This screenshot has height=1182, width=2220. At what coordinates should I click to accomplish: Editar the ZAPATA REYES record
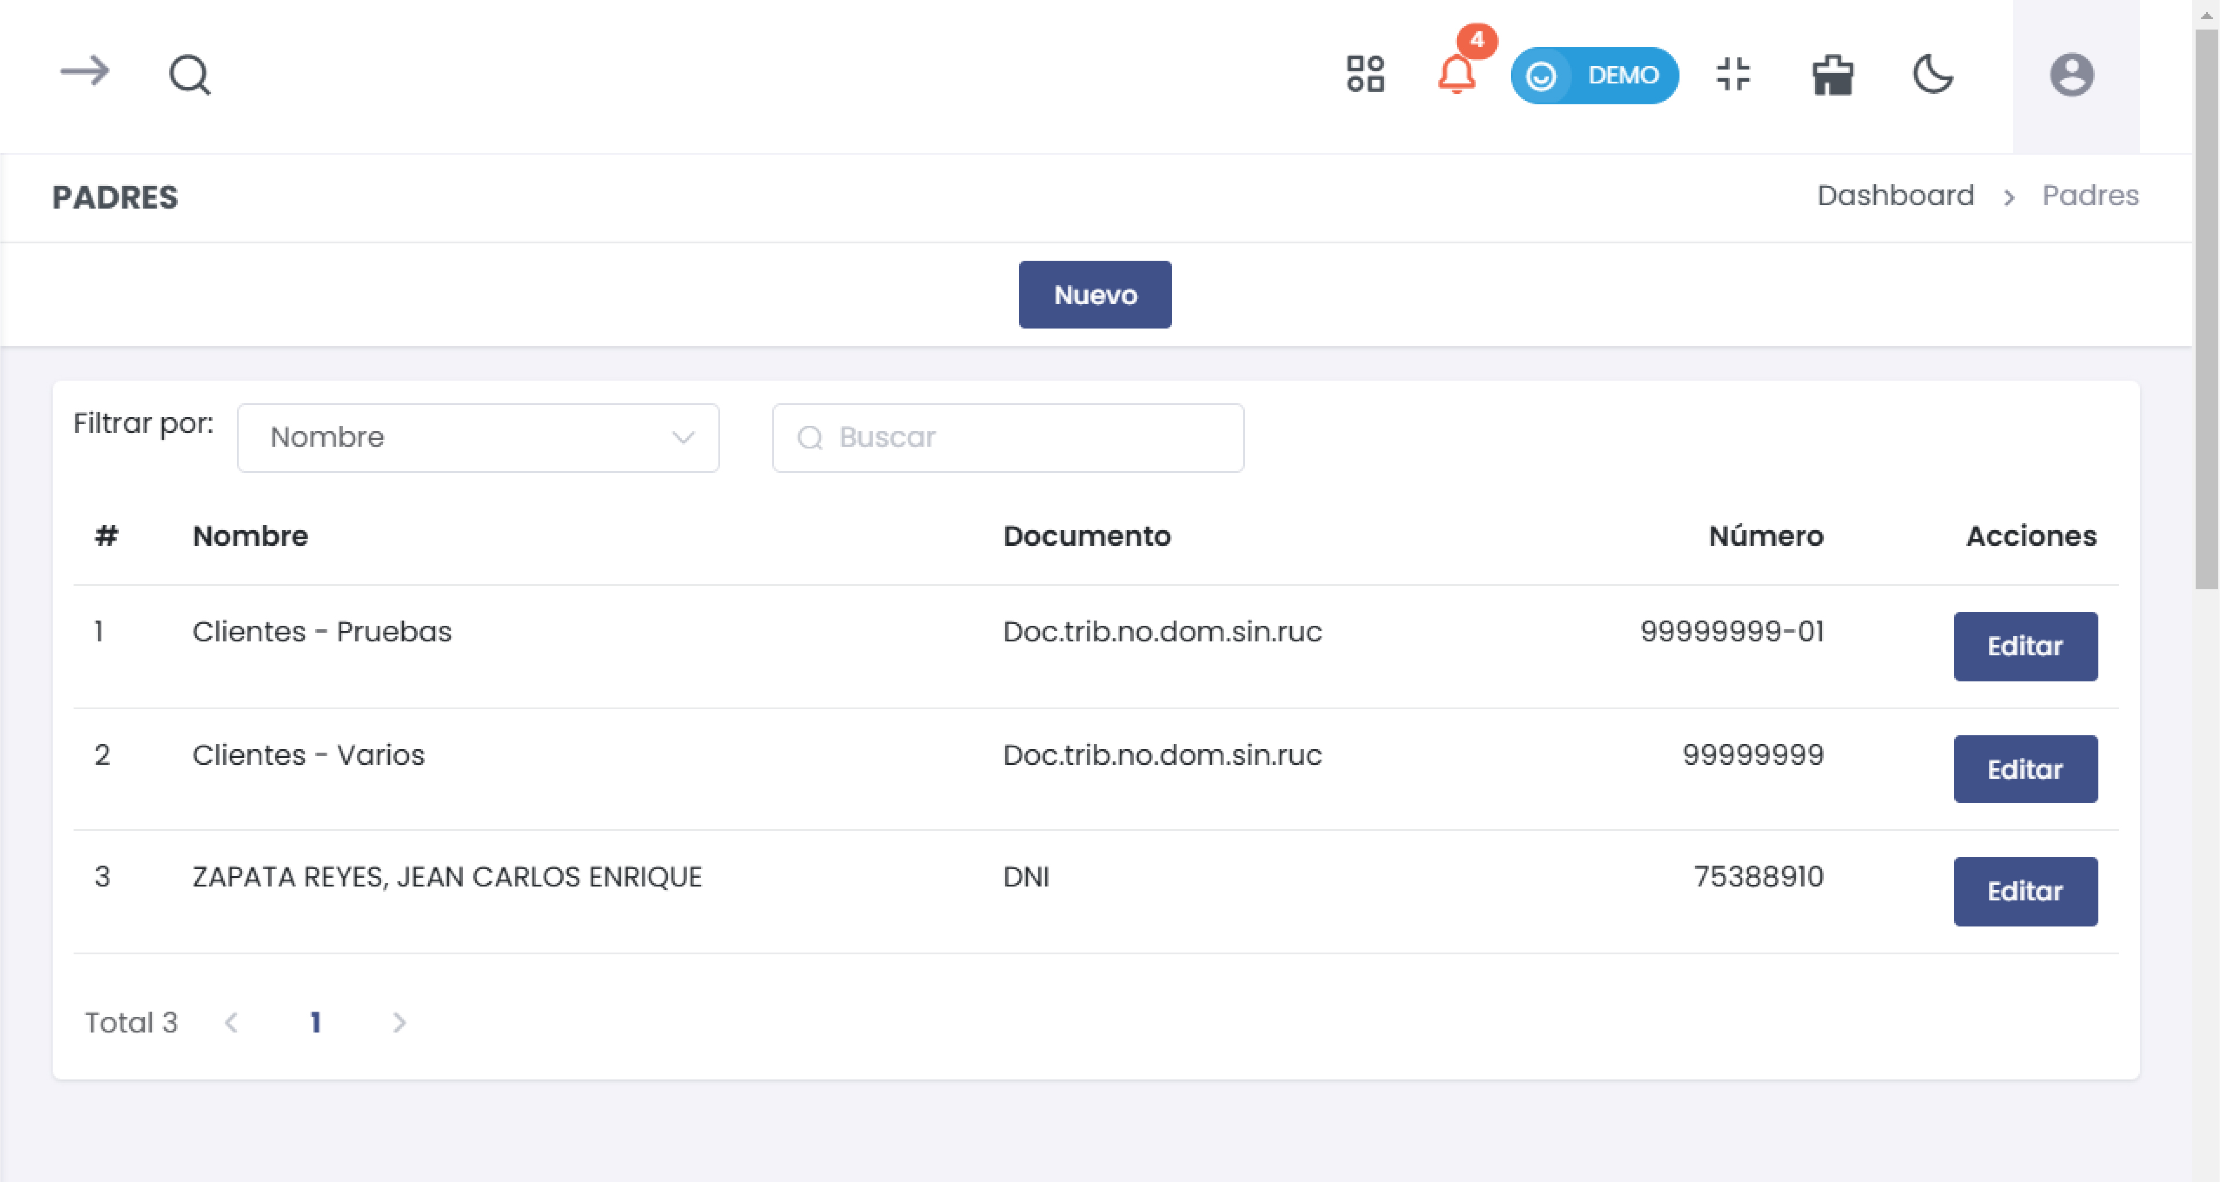pos(2025,892)
